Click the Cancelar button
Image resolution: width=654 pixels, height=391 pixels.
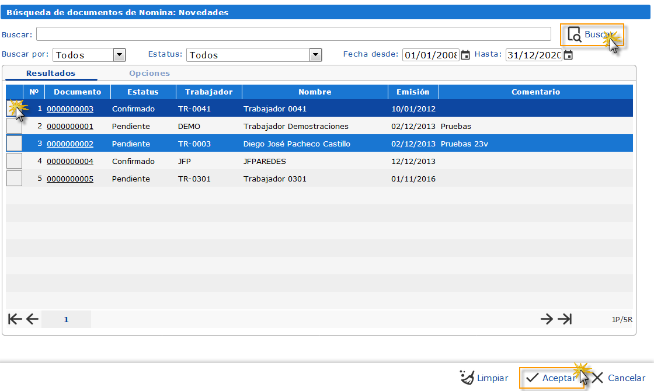(x=619, y=378)
